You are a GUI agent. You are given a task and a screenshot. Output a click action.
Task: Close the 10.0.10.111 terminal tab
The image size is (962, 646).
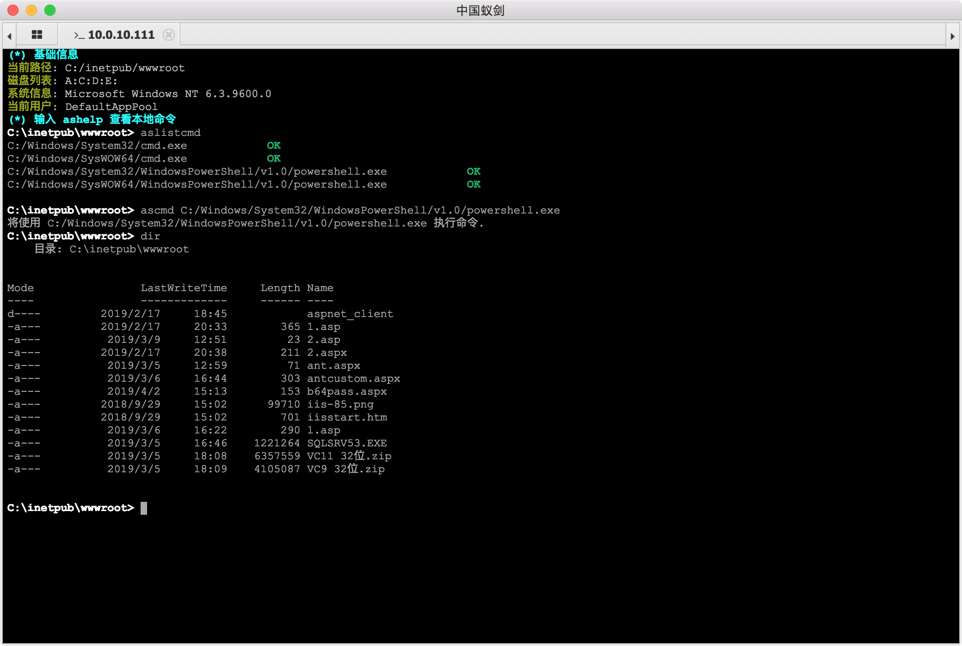169,35
